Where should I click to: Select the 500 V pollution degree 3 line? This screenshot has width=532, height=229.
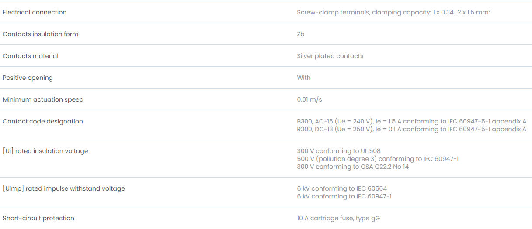378,159
